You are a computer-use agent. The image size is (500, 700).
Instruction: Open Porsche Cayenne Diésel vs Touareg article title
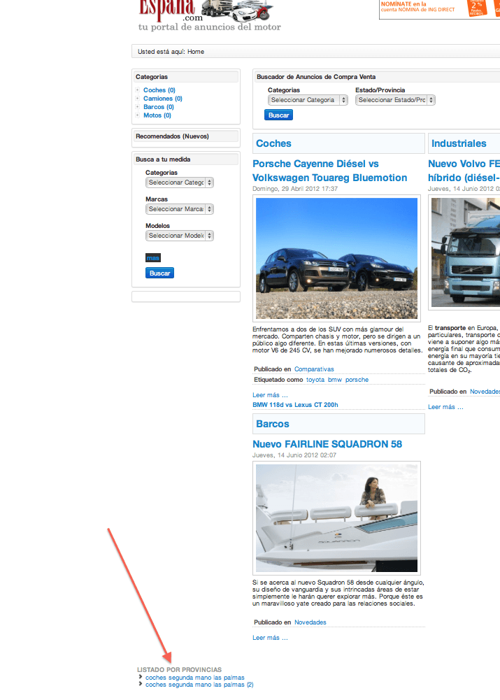pos(329,171)
